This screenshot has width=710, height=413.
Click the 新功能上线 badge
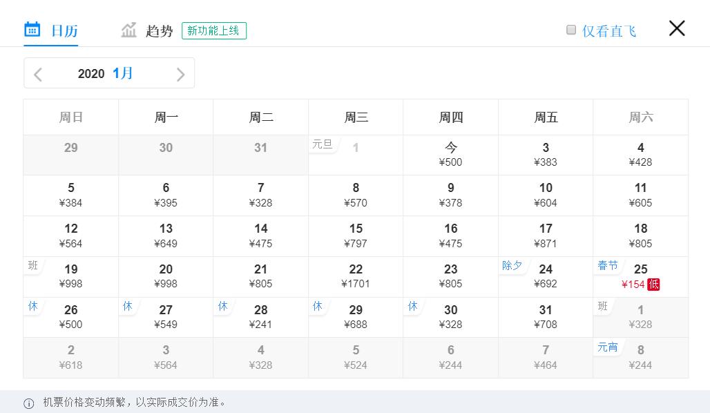pos(213,30)
